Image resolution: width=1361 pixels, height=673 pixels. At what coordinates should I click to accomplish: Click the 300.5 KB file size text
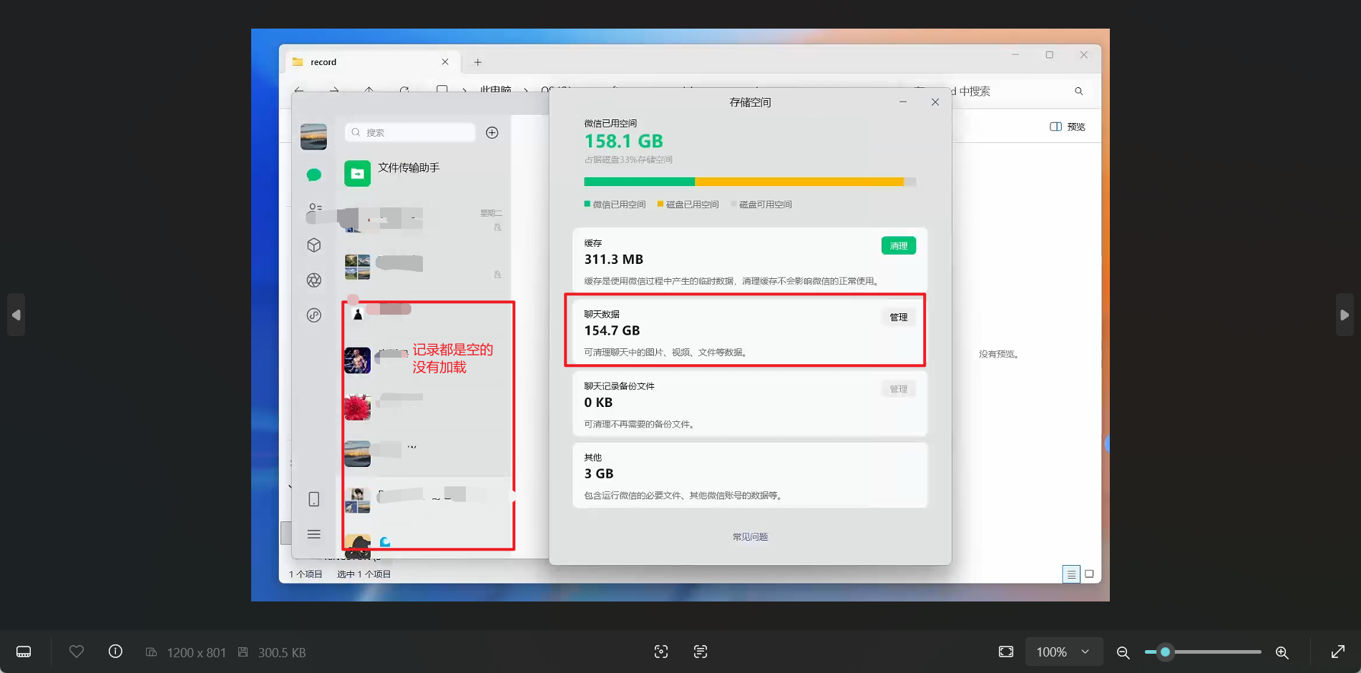coord(282,652)
